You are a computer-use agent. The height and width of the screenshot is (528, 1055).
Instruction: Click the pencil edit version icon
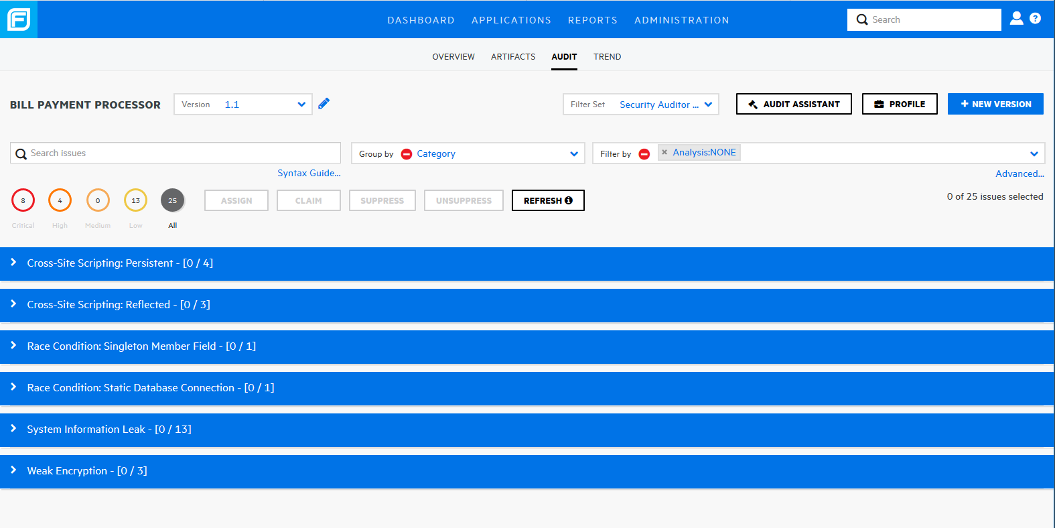pyautogui.click(x=324, y=104)
